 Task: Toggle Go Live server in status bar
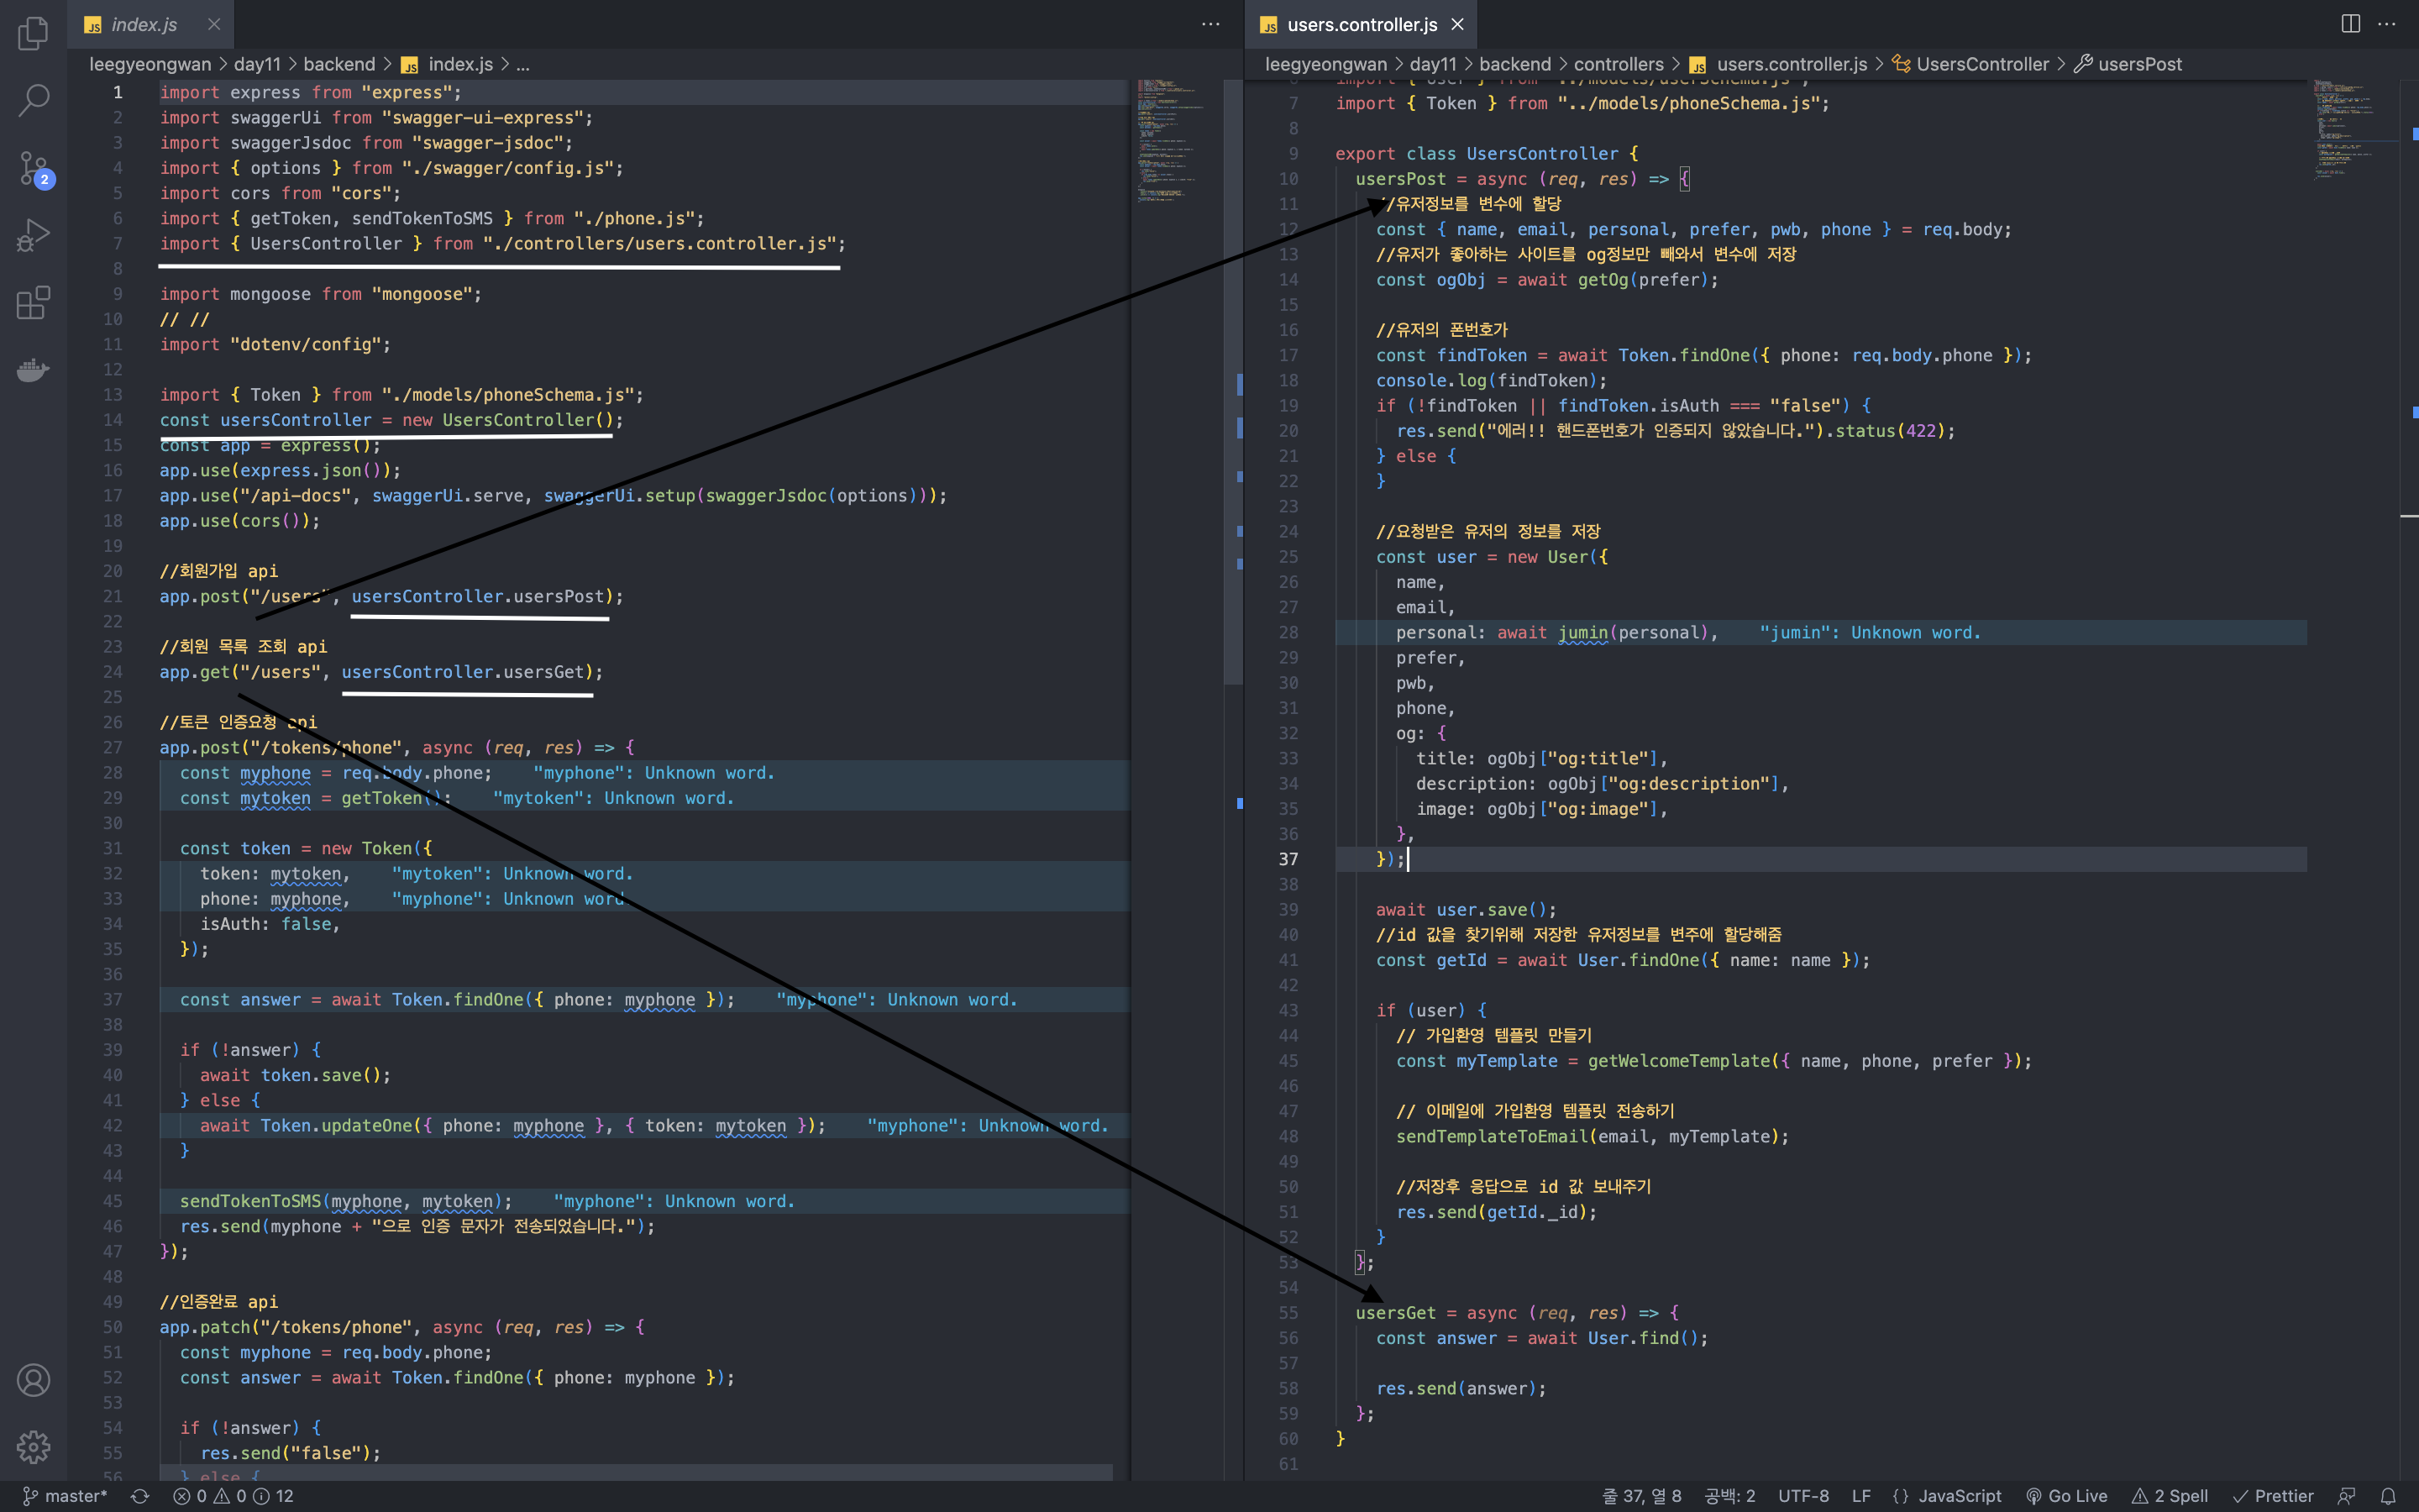pyautogui.click(x=2066, y=1496)
